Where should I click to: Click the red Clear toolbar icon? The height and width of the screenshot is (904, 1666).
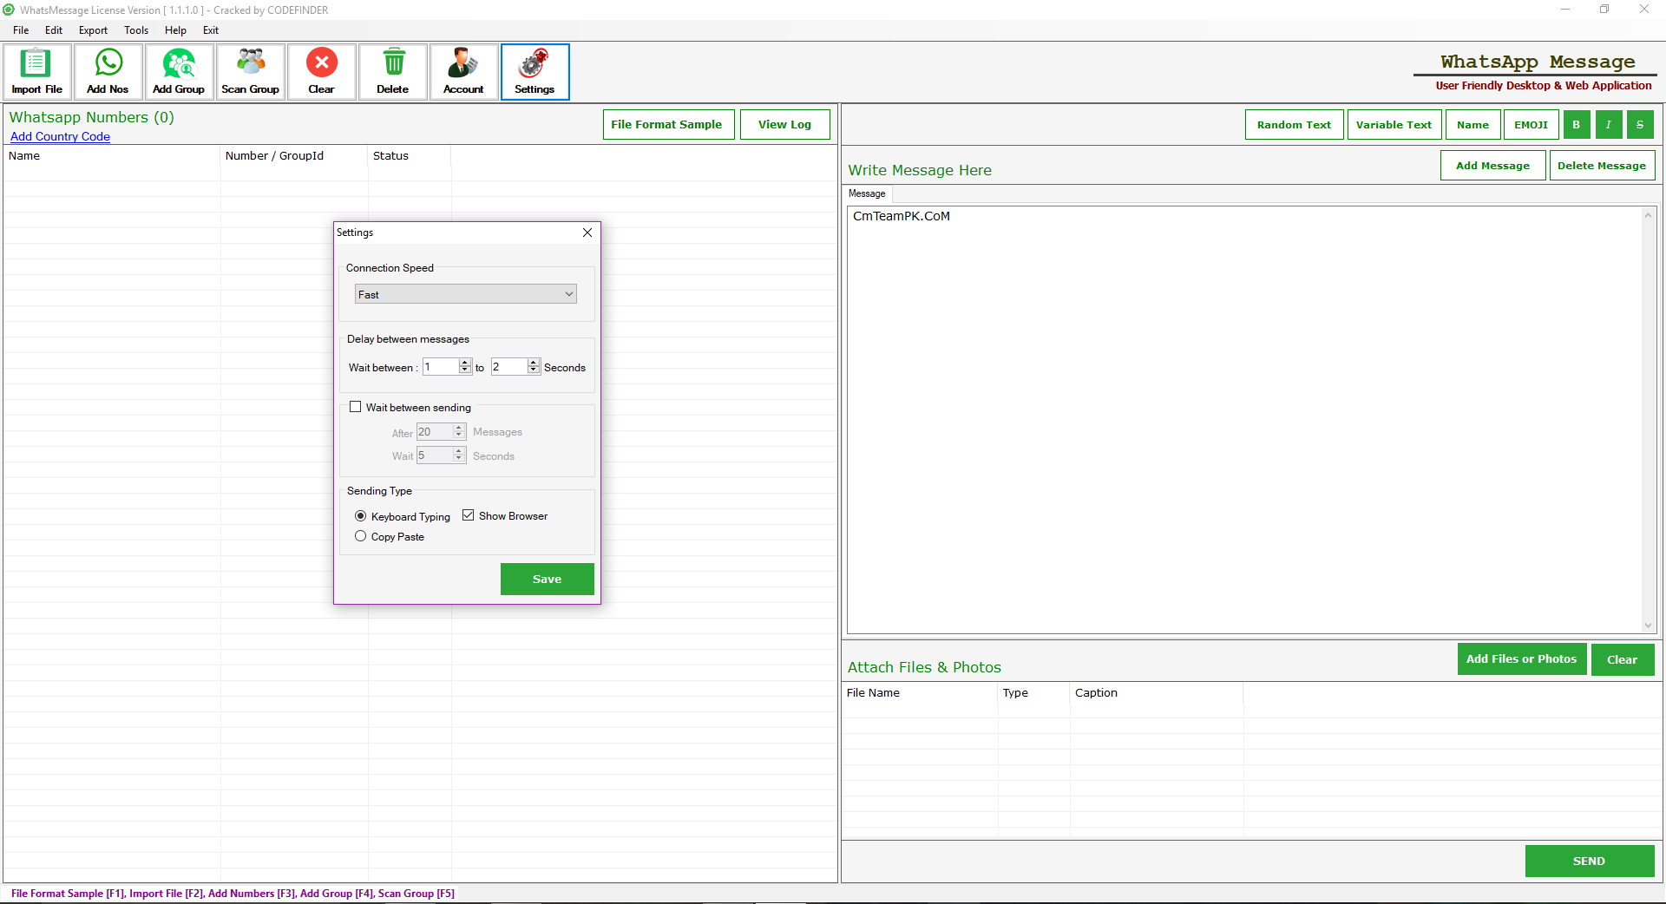[x=321, y=72]
